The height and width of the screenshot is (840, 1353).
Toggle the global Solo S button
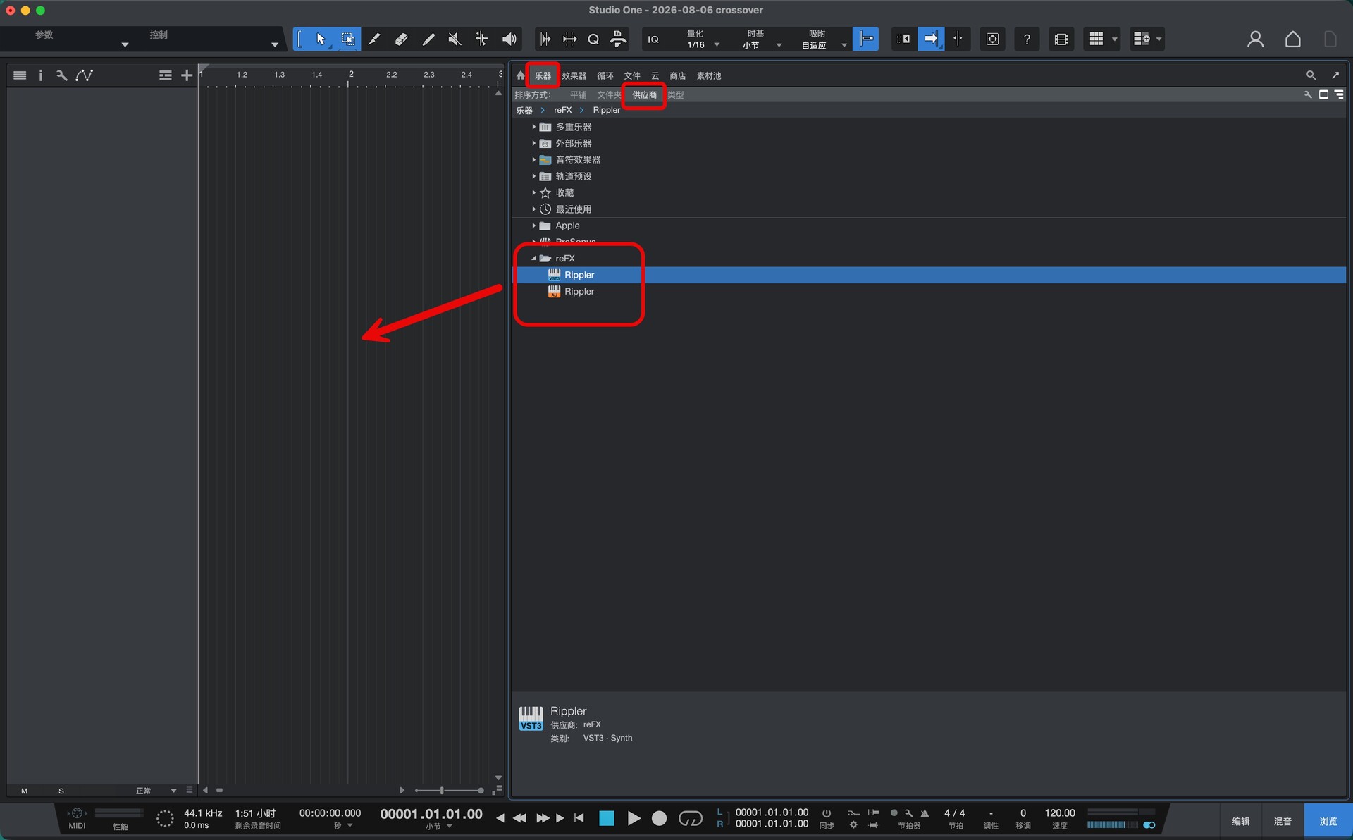[x=61, y=791]
